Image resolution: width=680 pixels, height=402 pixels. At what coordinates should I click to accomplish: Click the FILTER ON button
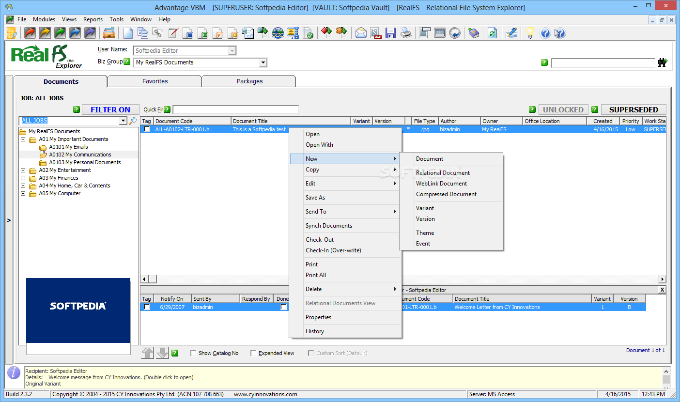[110, 109]
